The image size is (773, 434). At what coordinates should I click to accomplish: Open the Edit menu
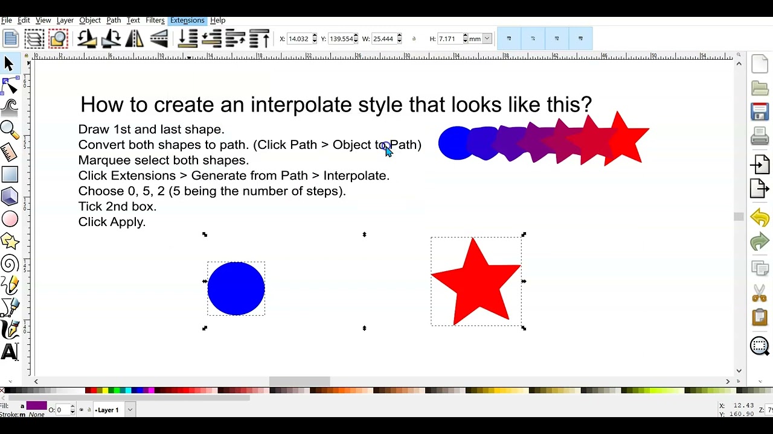tap(24, 20)
